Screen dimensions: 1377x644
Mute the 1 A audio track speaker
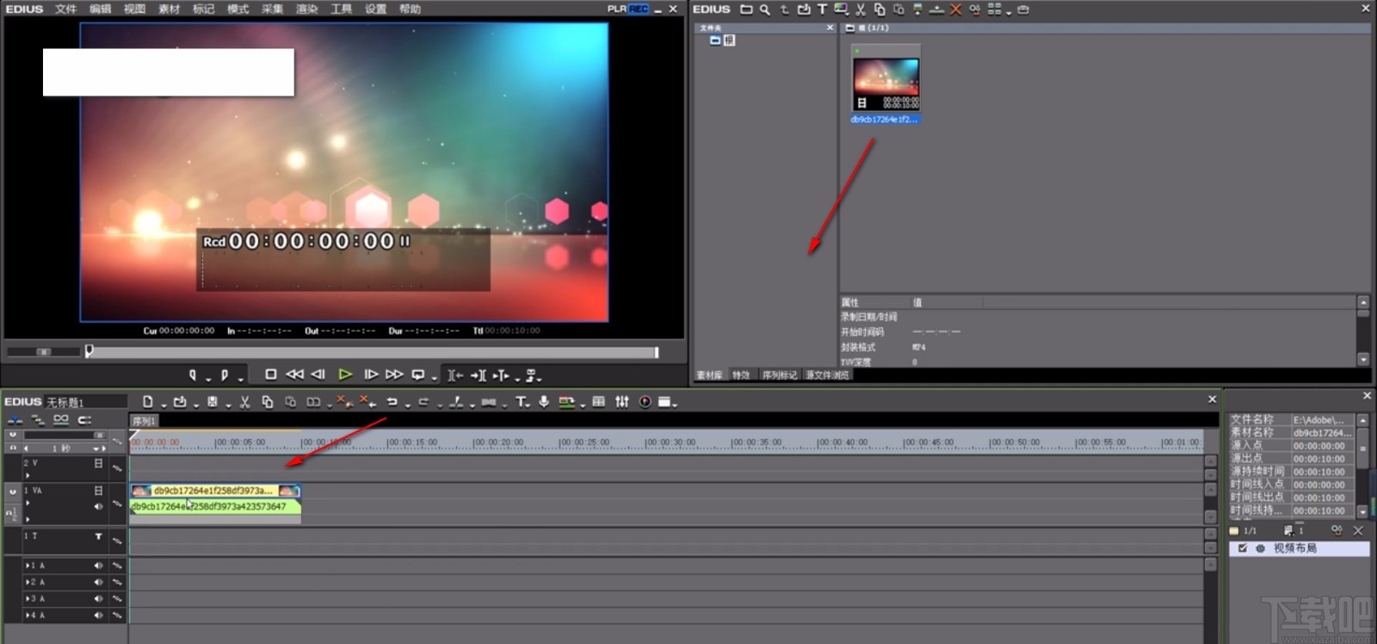click(x=98, y=566)
